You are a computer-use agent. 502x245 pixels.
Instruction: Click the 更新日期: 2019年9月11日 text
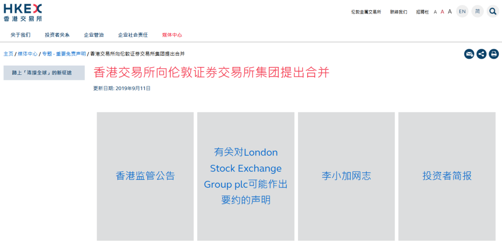coord(122,88)
